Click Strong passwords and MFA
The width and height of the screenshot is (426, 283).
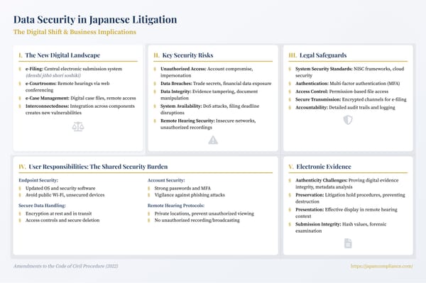(182, 188)
